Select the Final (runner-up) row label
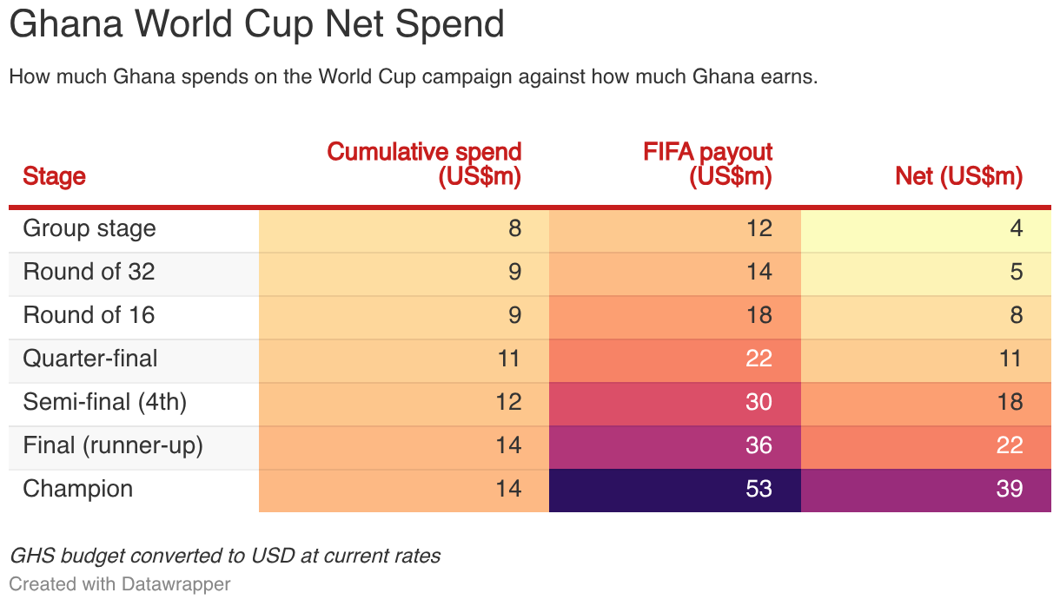The width and height of the screenshot is (1060, 606). [x=113, y=445]
